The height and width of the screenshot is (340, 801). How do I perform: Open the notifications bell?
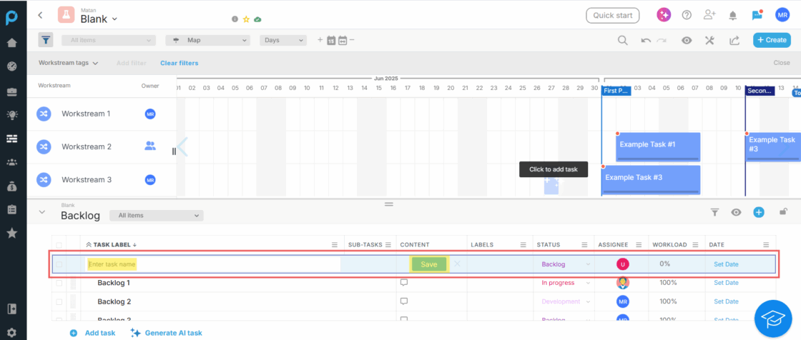coord(732,15)
